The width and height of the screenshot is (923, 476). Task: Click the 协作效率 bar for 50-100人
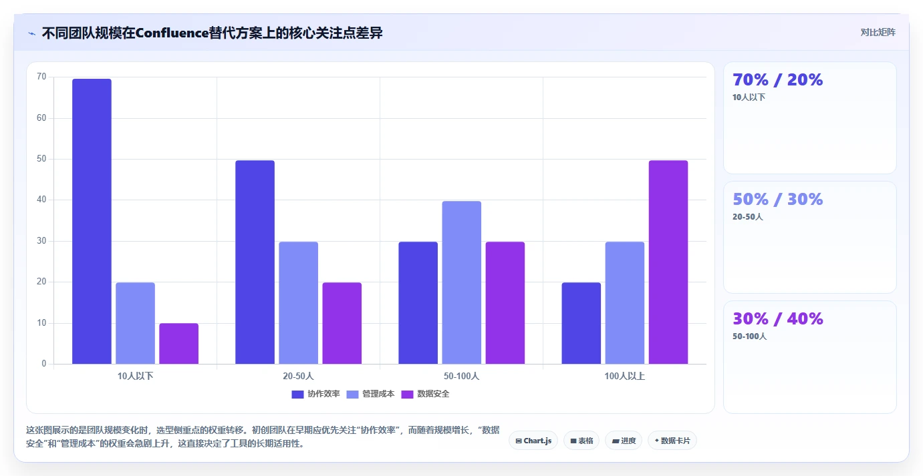coord(418,303)
